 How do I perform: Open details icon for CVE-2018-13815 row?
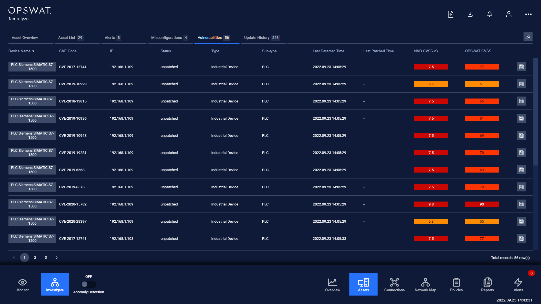[521, 101]
